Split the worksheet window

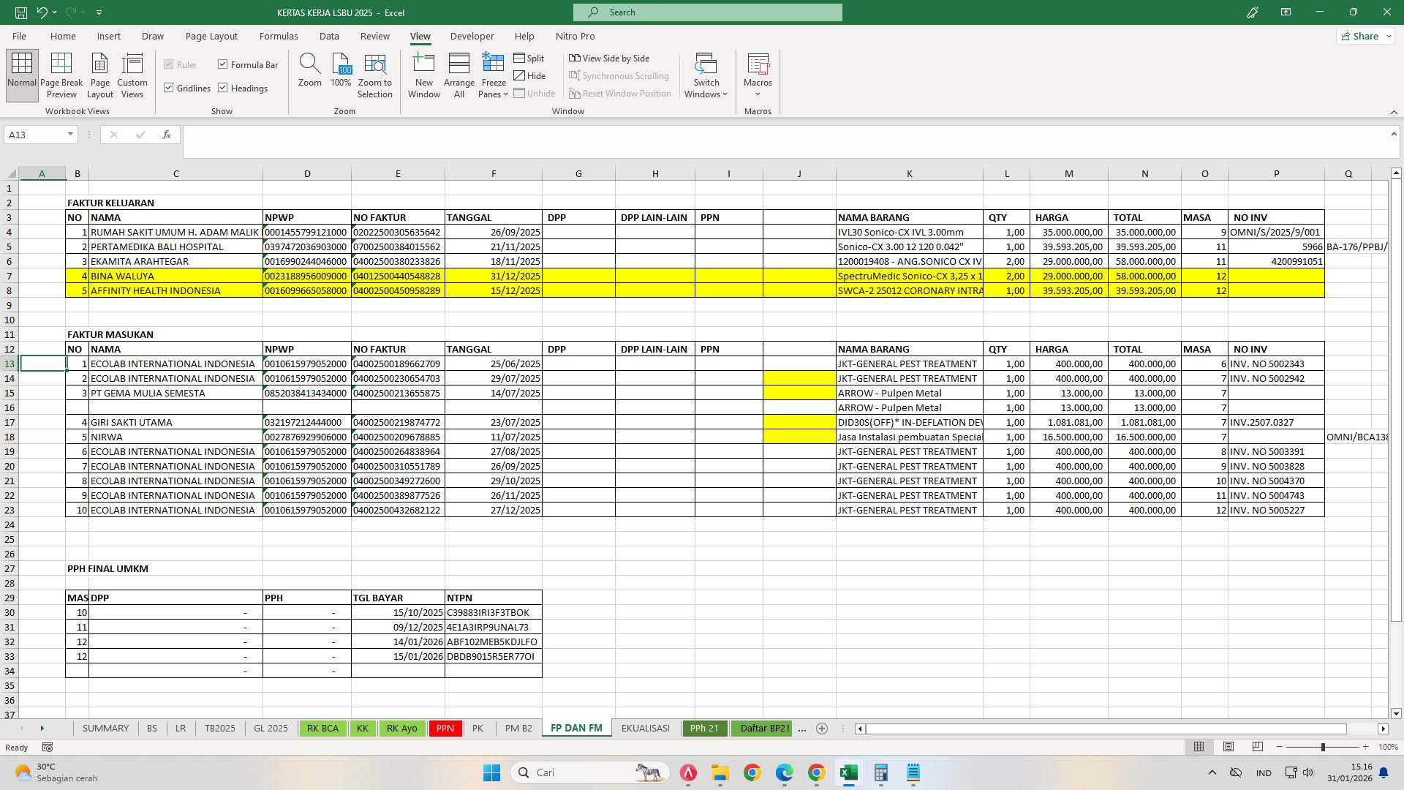point(529,58)
